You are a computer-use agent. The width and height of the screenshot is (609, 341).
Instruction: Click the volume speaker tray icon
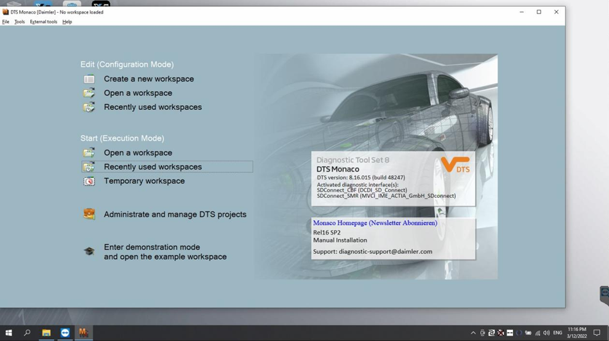pos(546,333)
